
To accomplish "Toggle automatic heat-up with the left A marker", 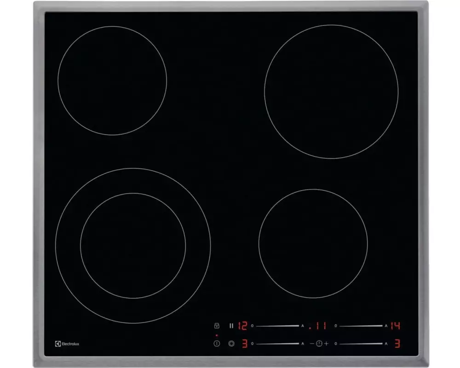I will (x=302, y=325).
